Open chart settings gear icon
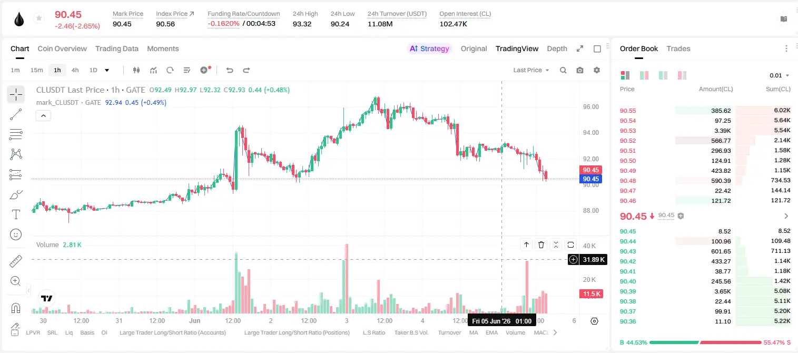Viewport: 798px width, 353px height. [x=597, y=70]
